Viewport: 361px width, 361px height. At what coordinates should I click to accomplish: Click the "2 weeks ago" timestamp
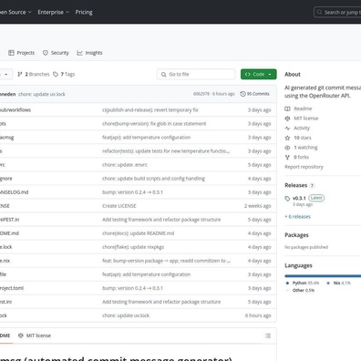(x=258, y=206)
